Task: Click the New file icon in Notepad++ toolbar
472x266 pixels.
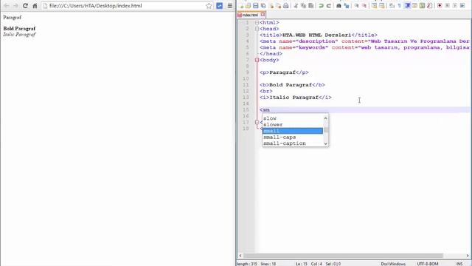Action: 242,6
